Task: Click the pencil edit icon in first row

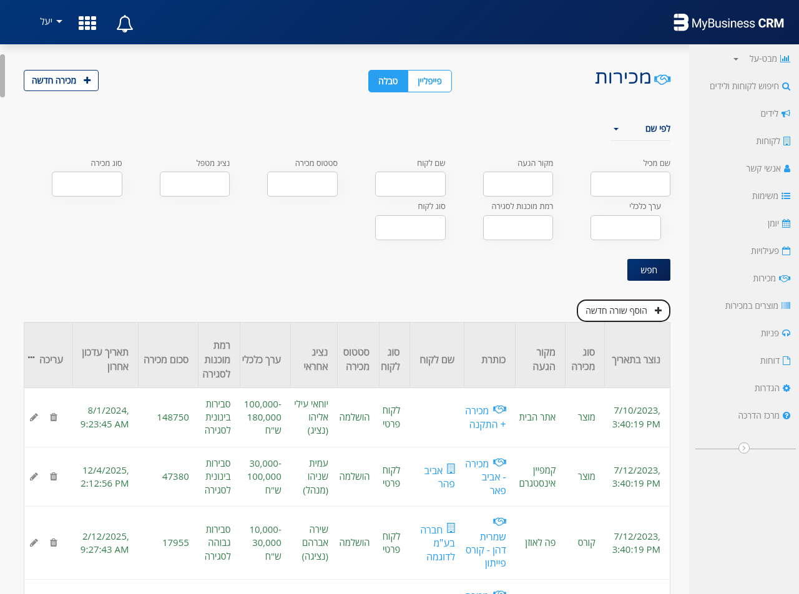Action: click(34, 417)
